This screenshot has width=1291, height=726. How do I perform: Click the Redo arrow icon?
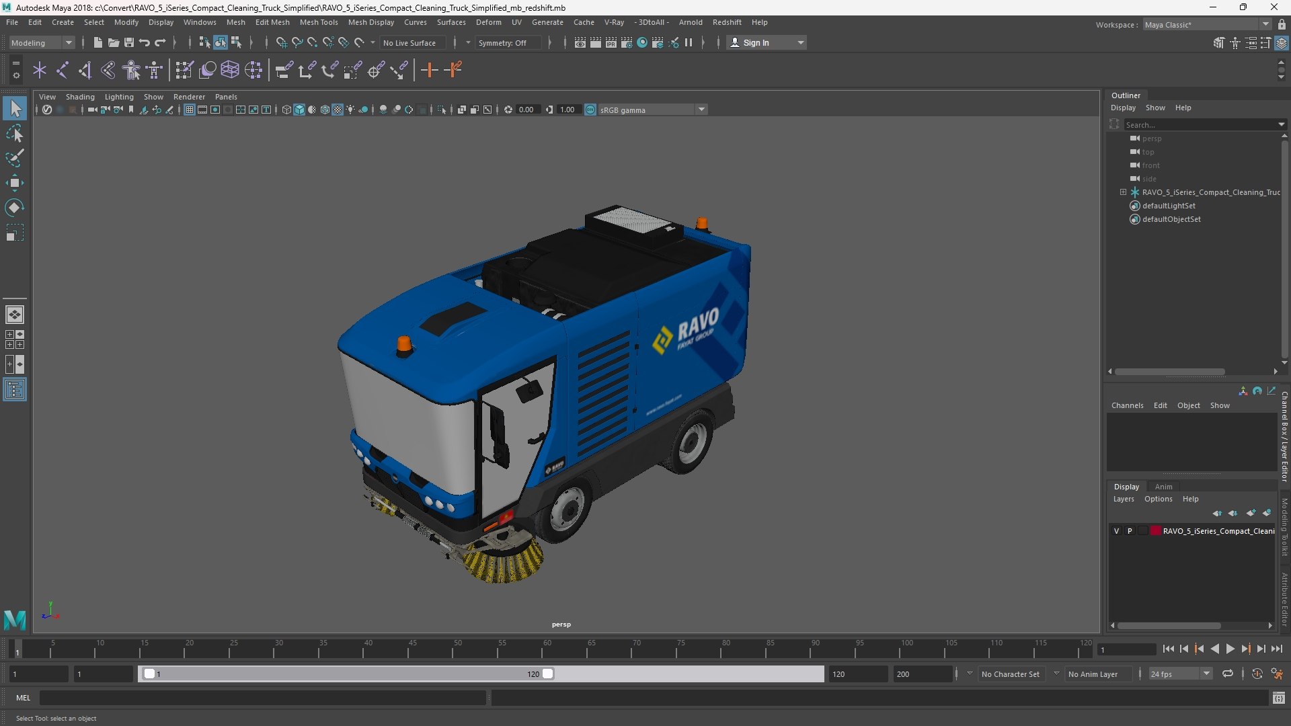point(160,42)
